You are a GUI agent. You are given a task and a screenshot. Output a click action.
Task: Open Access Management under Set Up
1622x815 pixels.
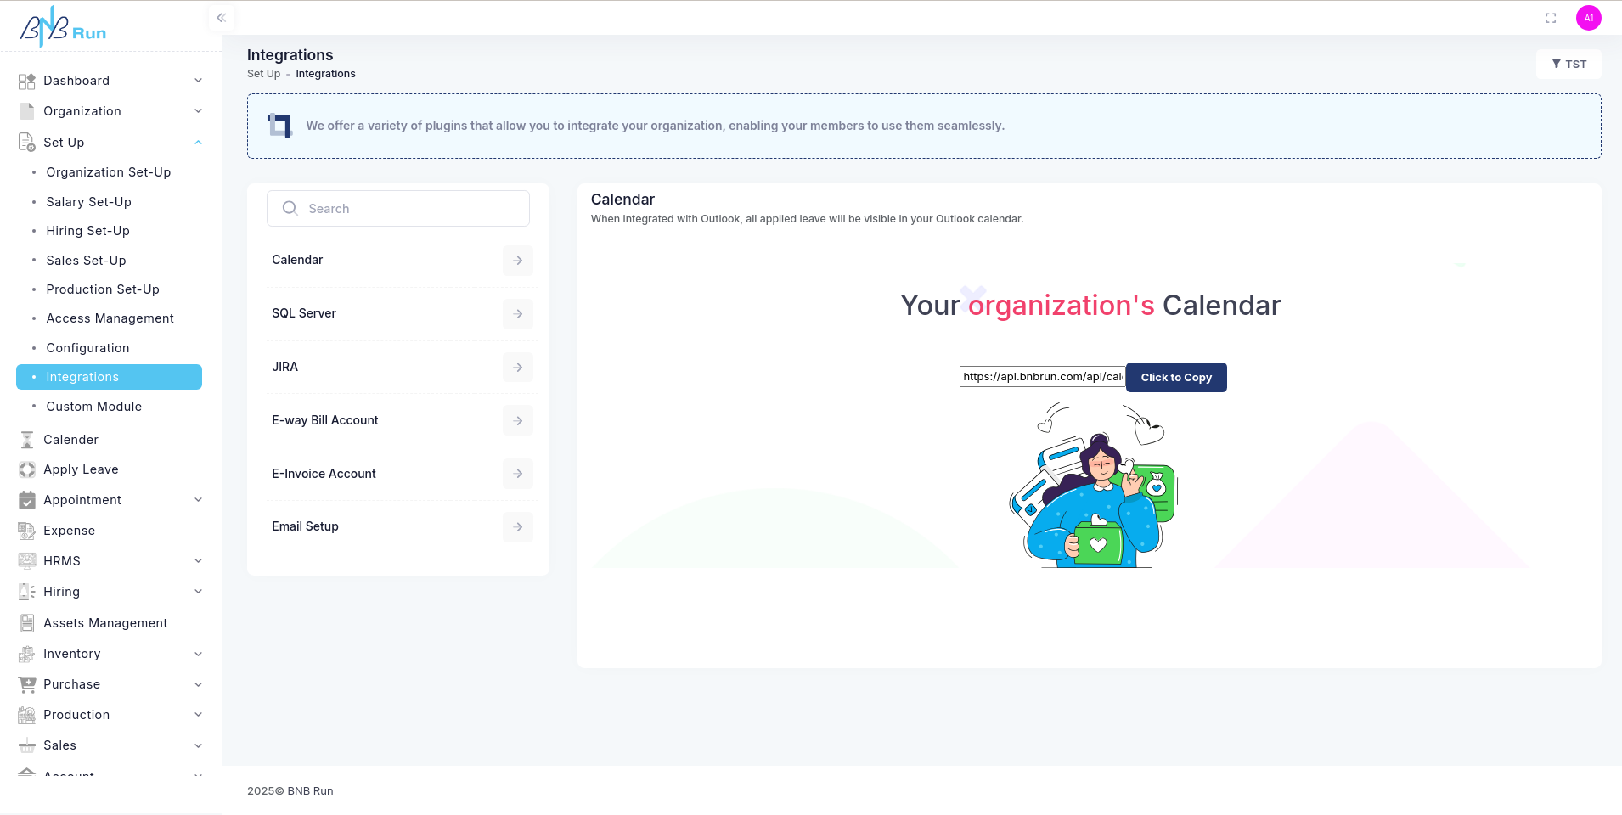click(110, 318)
